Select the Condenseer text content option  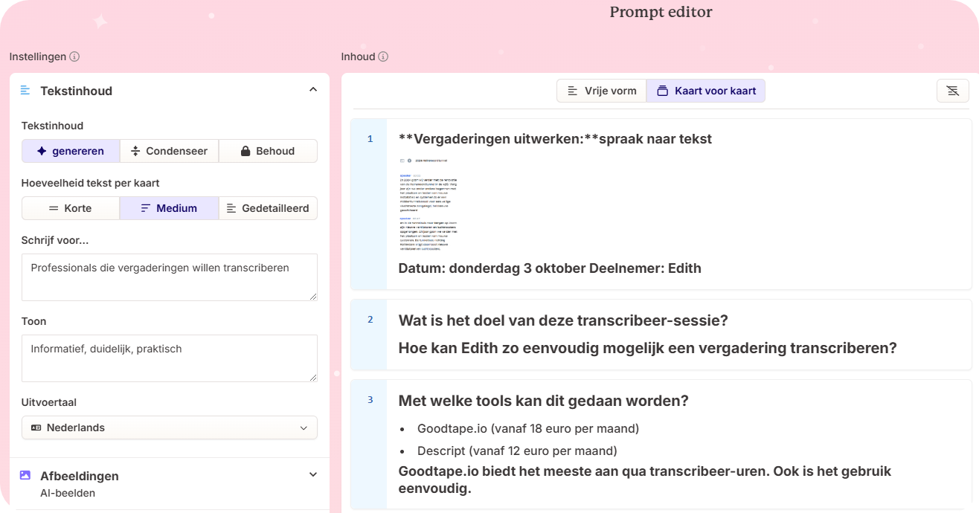pos(170,151)
